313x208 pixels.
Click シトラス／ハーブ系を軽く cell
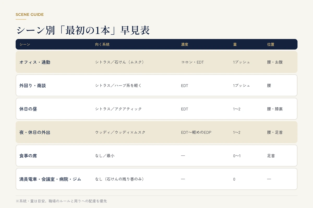pos(118,86)
